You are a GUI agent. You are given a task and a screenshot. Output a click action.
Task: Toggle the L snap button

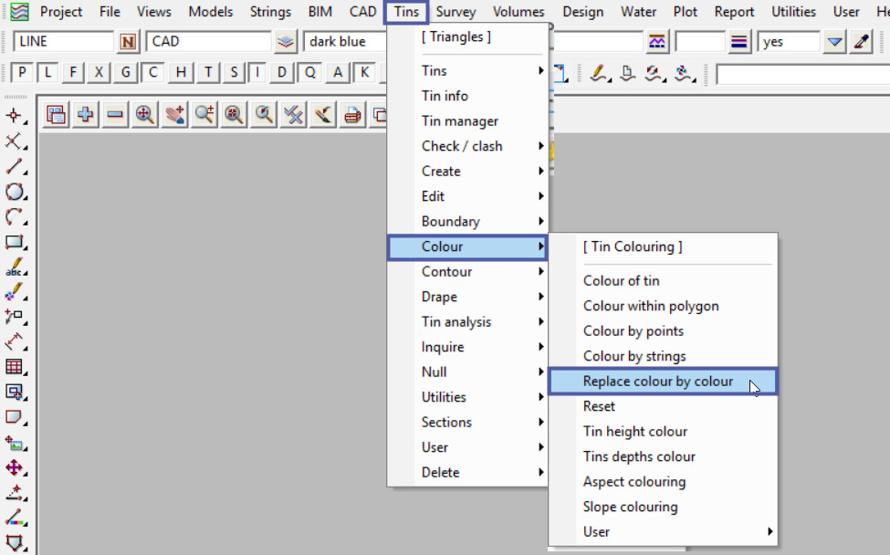tap(47, 73)
